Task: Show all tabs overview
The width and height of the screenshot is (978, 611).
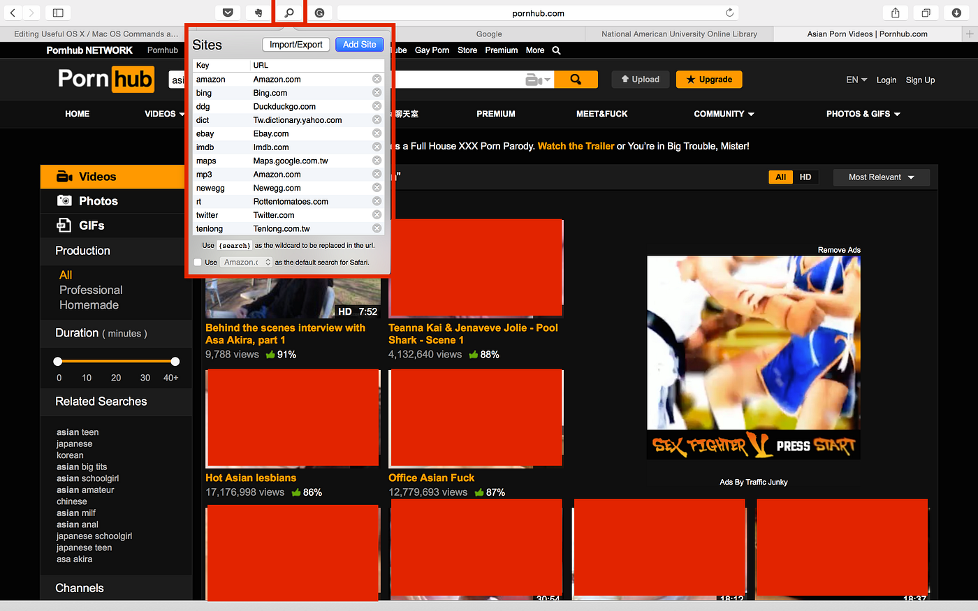Action: (x=926, y=13)
